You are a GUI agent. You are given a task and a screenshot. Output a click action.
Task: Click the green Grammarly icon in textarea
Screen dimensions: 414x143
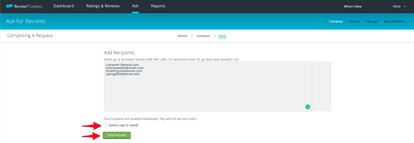(x=308, y=107)
